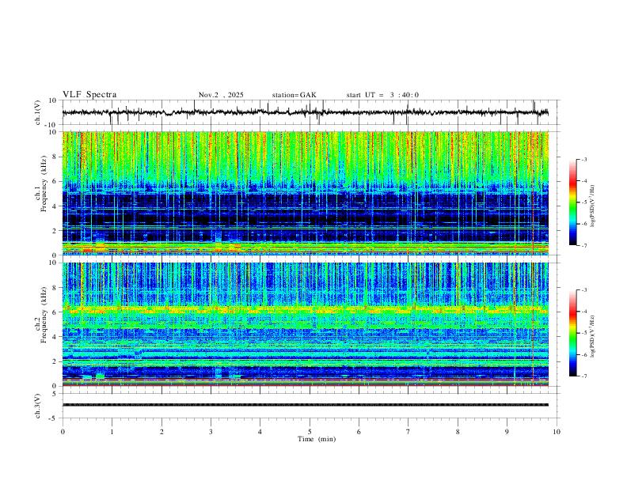Click the "ch.1(V)" axis label
Viewport: 627px width, 484px height.
(x=38, y=112)
